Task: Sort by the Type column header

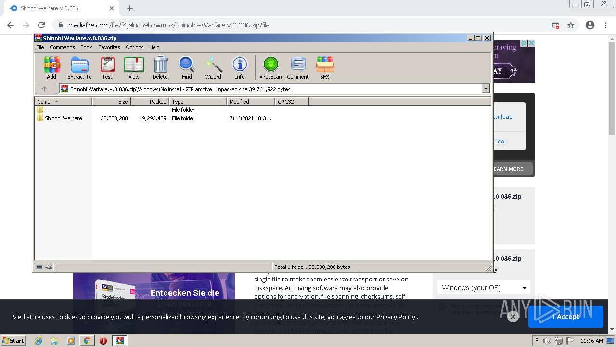Action: click(x=198, y=101)
